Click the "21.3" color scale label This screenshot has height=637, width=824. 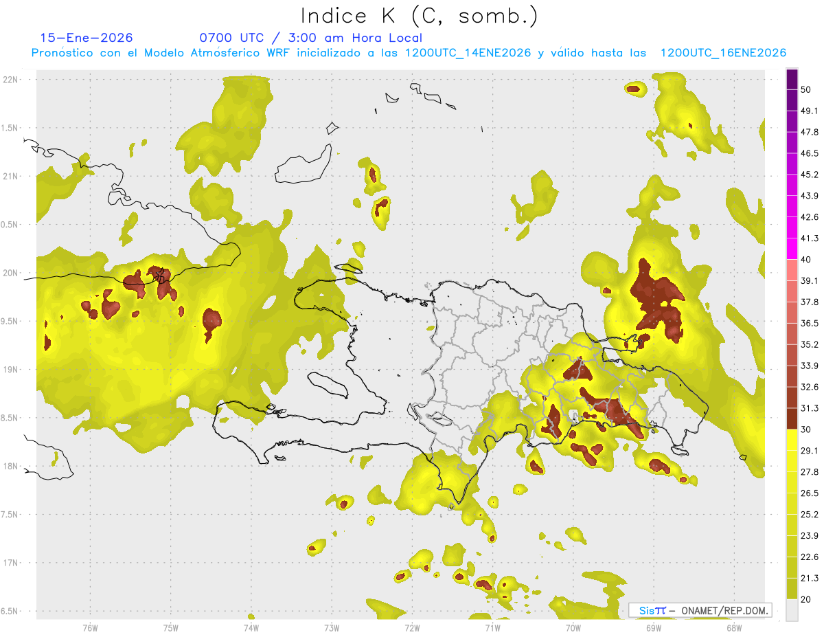point(810,578)
